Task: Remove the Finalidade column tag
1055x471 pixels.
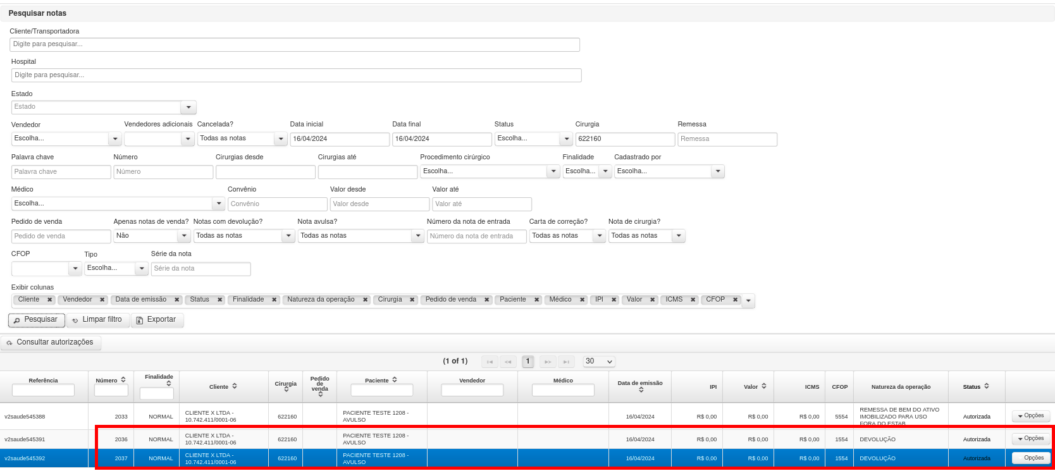Action: (275, 300)
